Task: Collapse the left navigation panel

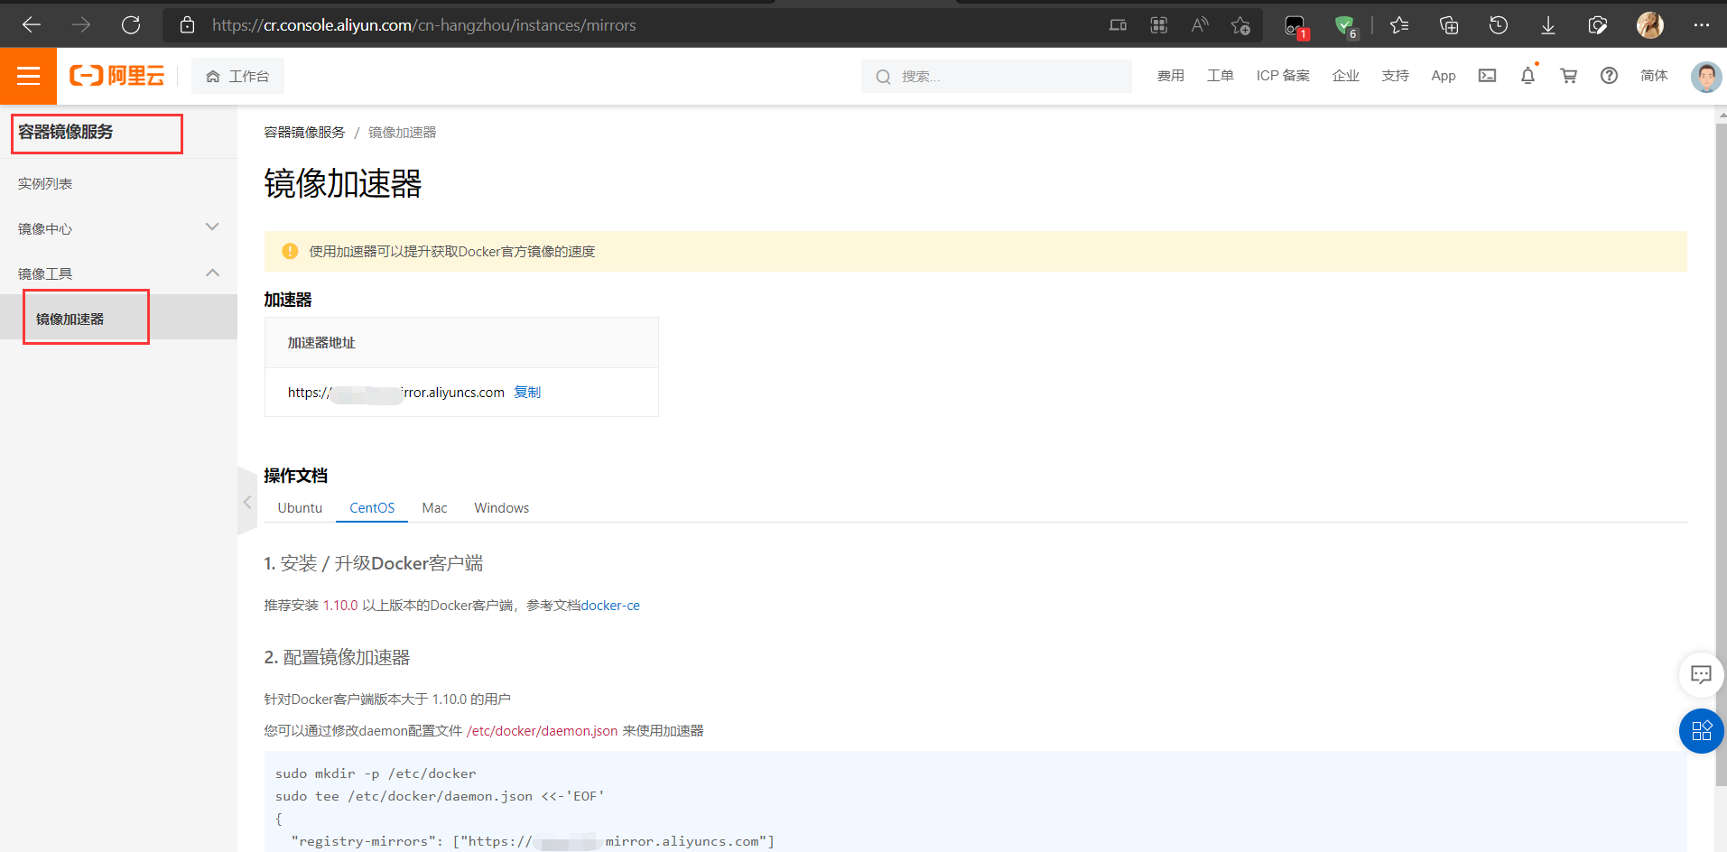Action: tap(246, 502)
